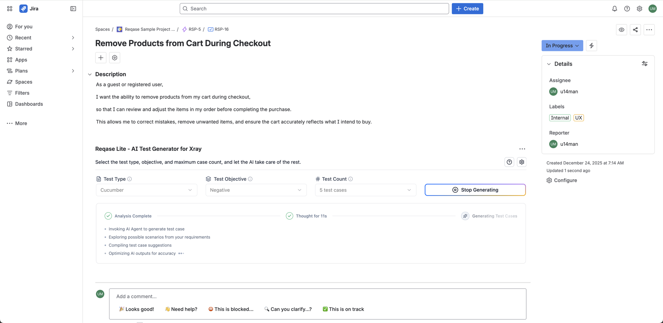Open the Cucumber Test Type dropdown

click(x=146, y=190)
